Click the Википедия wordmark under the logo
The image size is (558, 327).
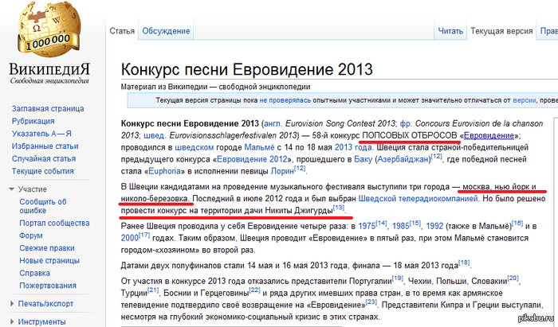point(49,69)
